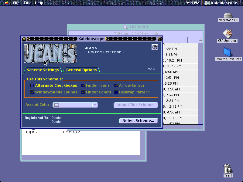
Task: Click the Accent Color swatch preview
Action: [x=57, y=105]
